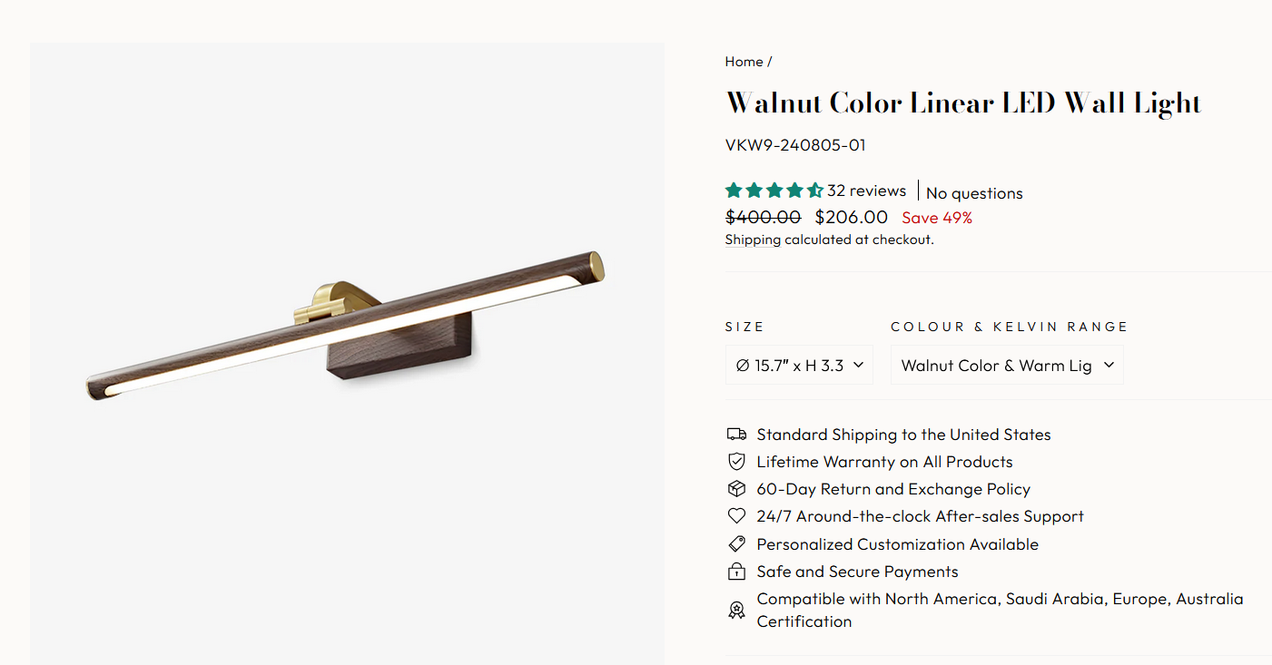
Task: View the 32 reviews link
Action: pyautogui.click(x=866, y=191)
